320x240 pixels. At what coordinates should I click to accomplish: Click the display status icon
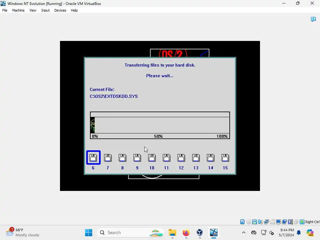[278, 222]
